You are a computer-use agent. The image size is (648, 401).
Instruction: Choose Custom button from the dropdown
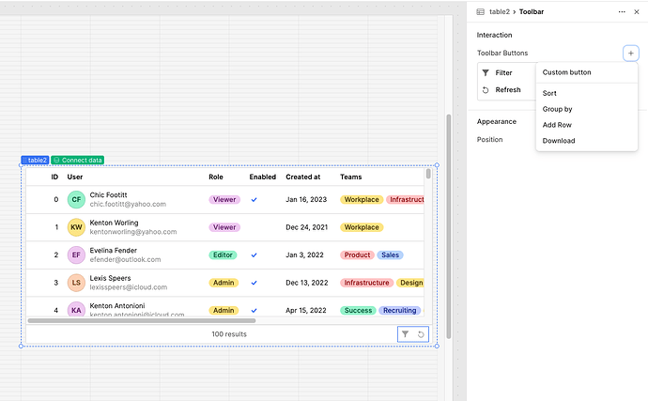point(566,72)
